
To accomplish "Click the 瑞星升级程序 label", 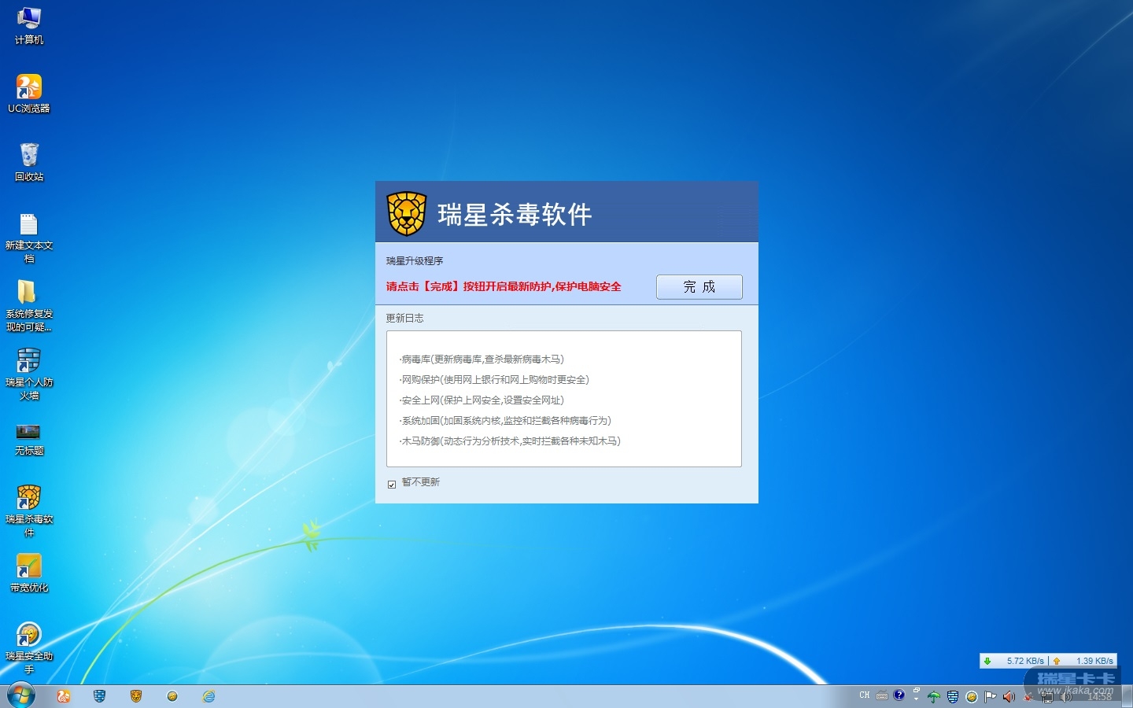I will (415, 261).
